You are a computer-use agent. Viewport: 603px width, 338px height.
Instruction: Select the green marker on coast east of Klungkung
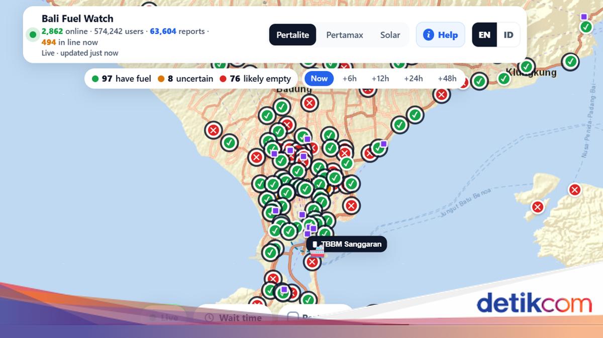click(570, 62)
